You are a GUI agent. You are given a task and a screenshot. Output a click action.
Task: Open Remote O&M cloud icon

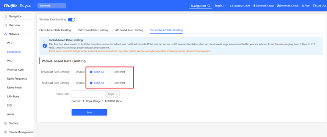tap(232, 6)
